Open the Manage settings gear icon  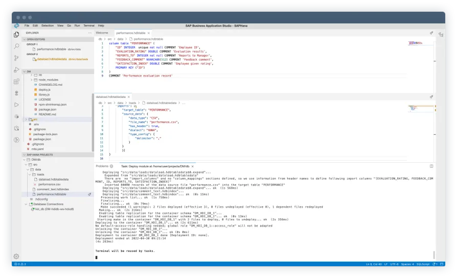click(x=16, y=256)
